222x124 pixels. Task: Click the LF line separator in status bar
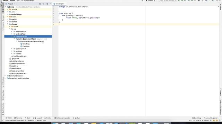194,121
